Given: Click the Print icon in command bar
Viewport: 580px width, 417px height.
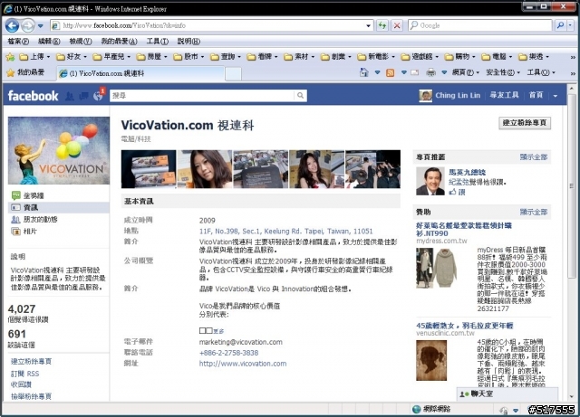Looking at the screenshot, I should (x=430, y=72).
